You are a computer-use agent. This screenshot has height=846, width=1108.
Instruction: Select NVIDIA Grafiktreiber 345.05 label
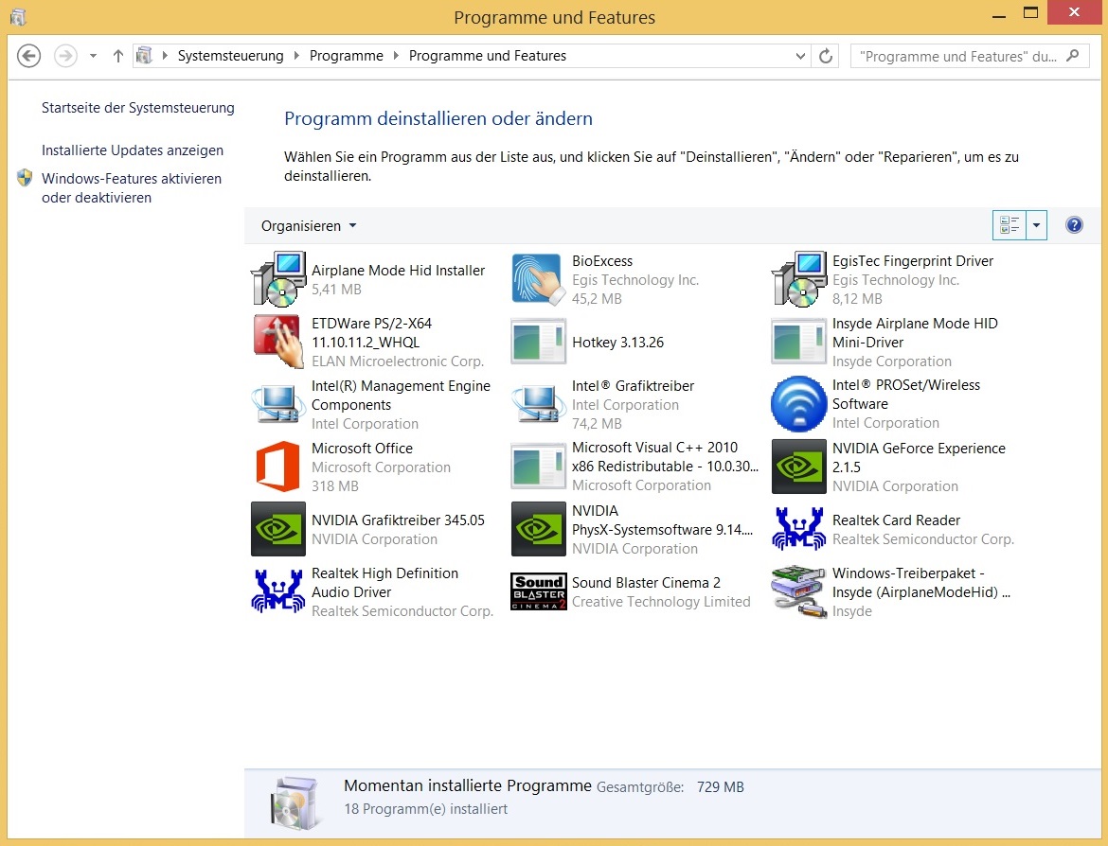398,520
